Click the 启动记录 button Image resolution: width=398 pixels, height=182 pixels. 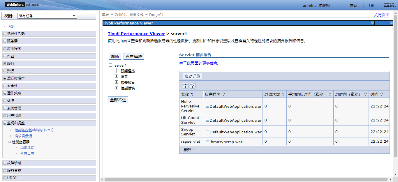(192, 76)
